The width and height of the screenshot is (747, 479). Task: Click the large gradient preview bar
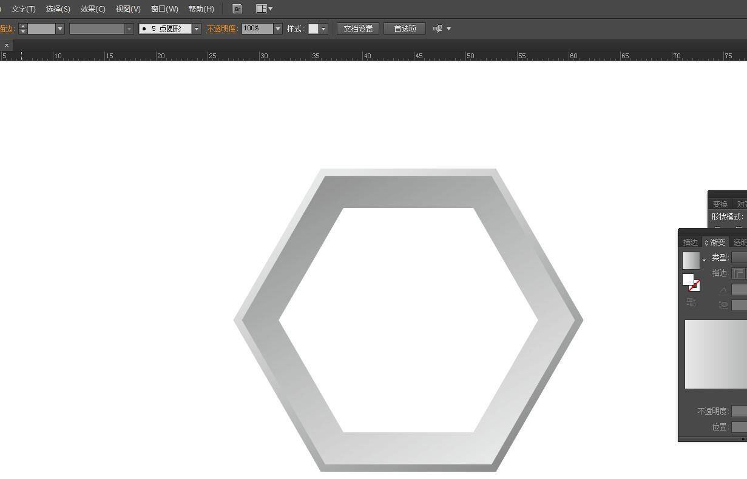tap(716, 354)
